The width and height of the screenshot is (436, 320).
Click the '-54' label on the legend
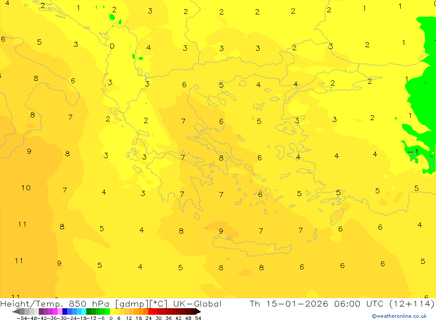(22, 318)
